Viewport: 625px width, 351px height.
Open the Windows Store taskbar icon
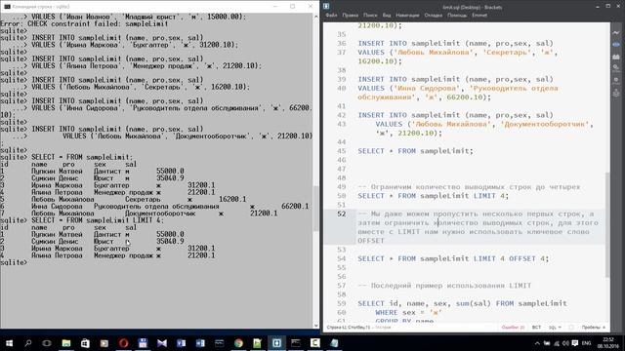click(x=85, y=343)
